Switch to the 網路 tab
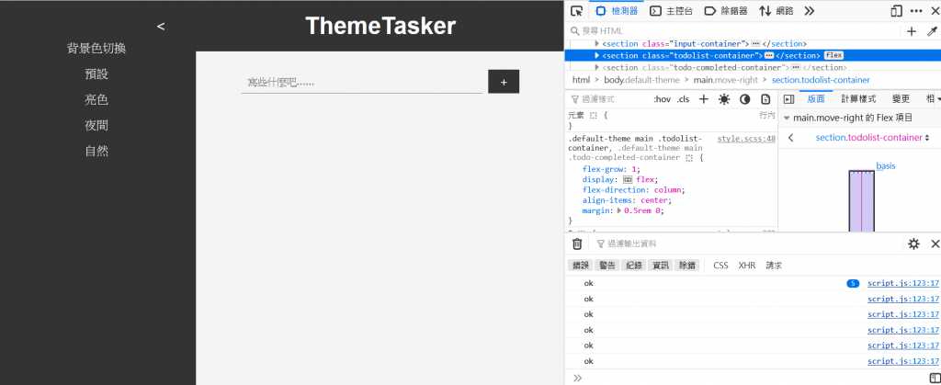 coord(776,11)
